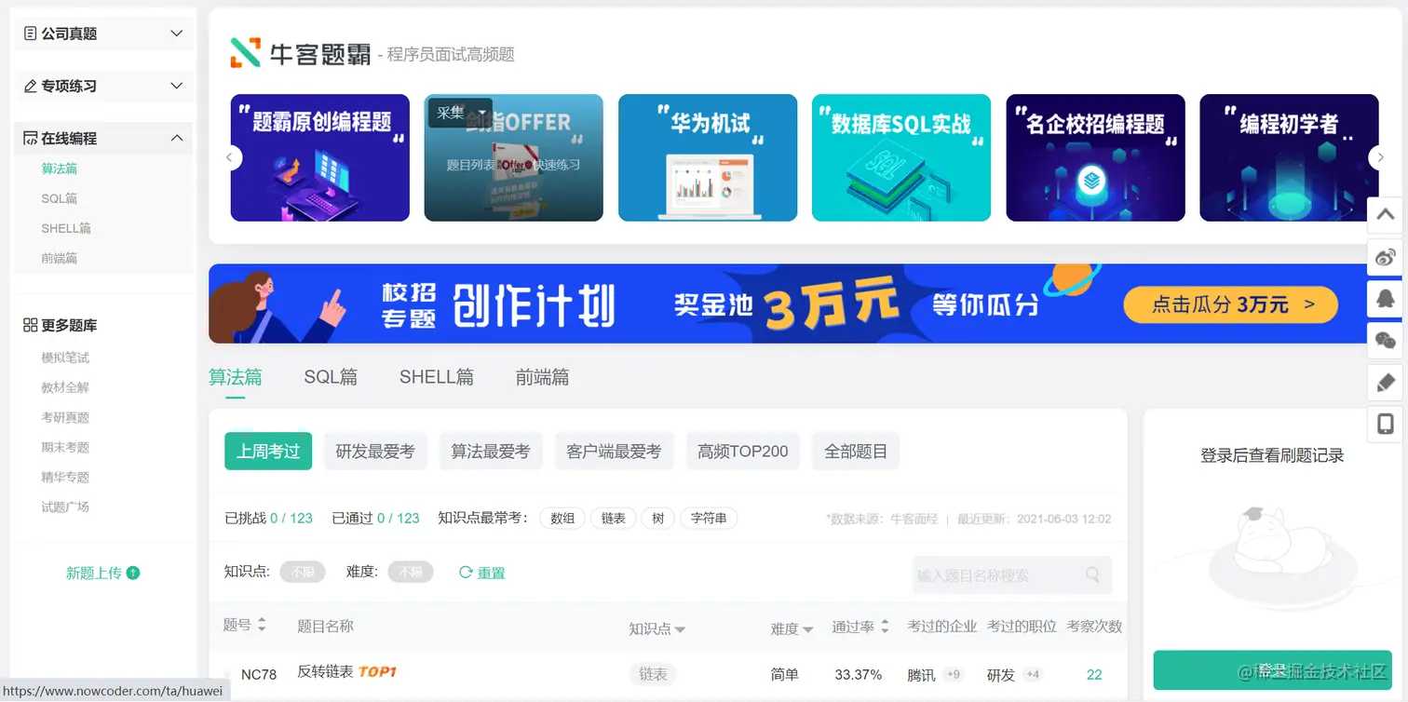Select the 上周考过 filter tab
This screenshot has width=1408, height=702.
click(x=268, y=452)
